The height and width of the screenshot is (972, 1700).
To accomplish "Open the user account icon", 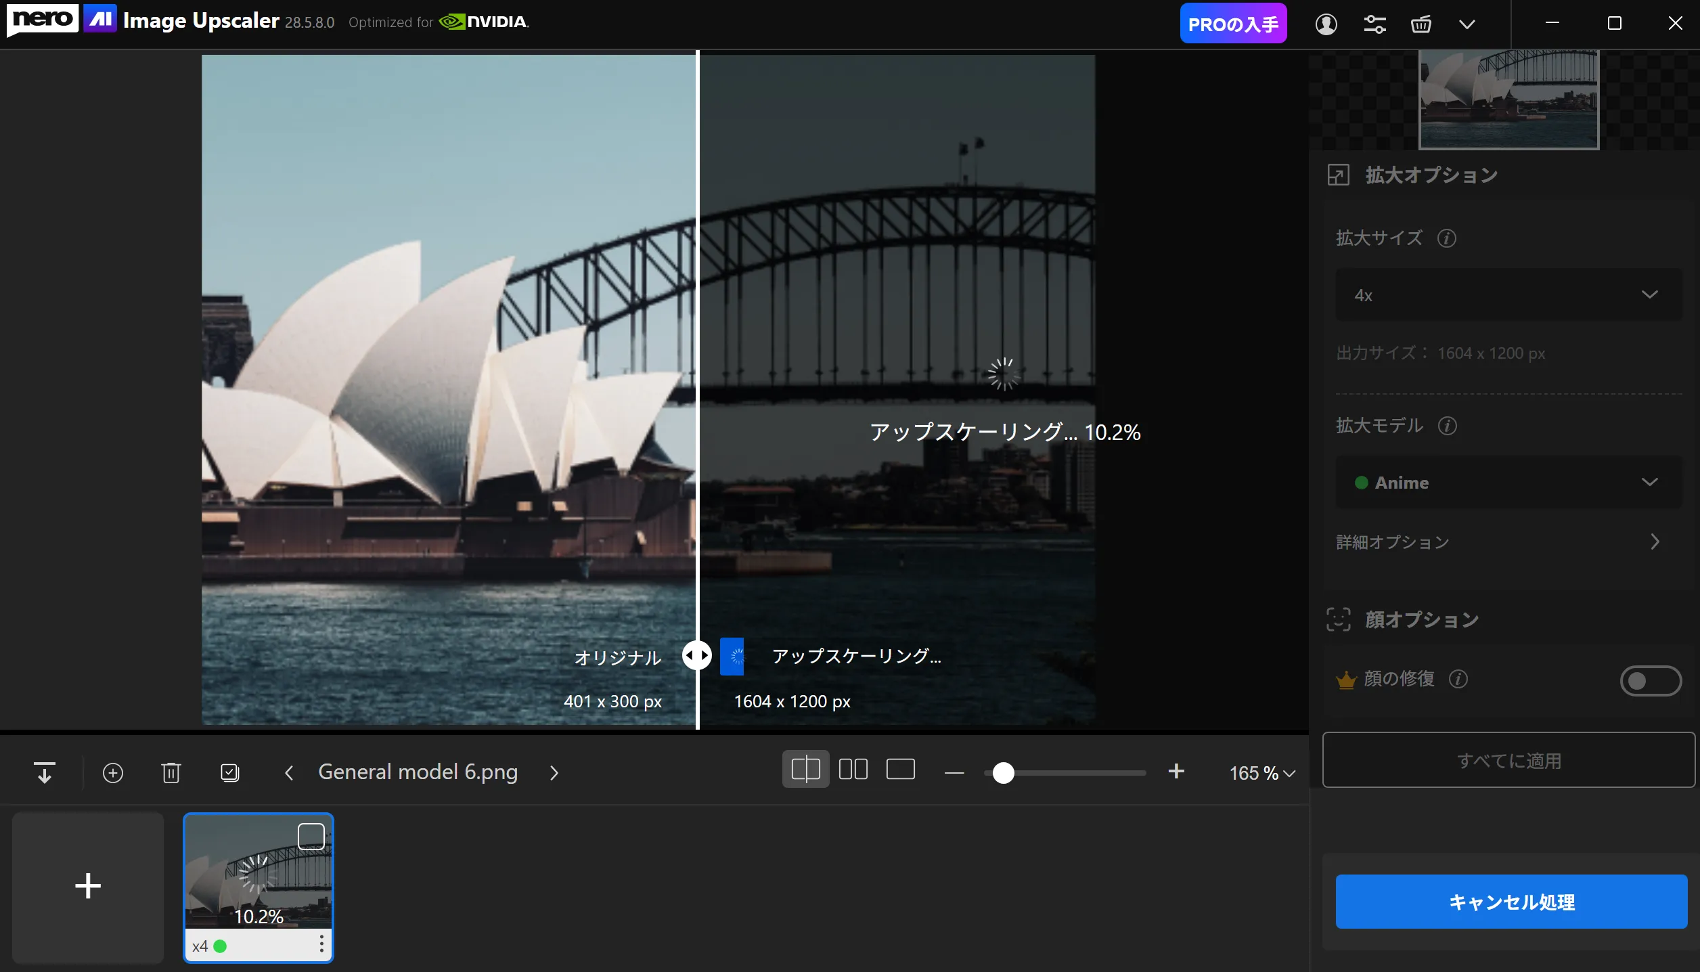I will (1326, 24).
